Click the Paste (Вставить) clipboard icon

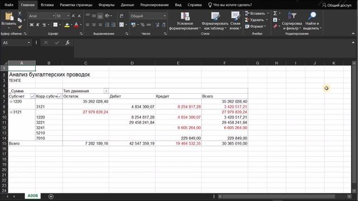tap(9, 16)
